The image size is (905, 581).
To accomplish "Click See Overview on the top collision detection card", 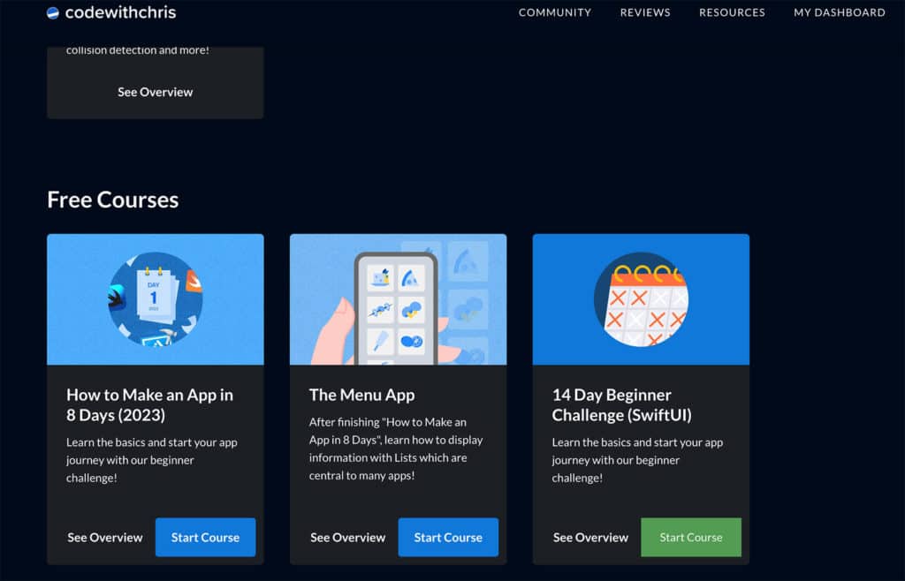I will coord(156,91).
